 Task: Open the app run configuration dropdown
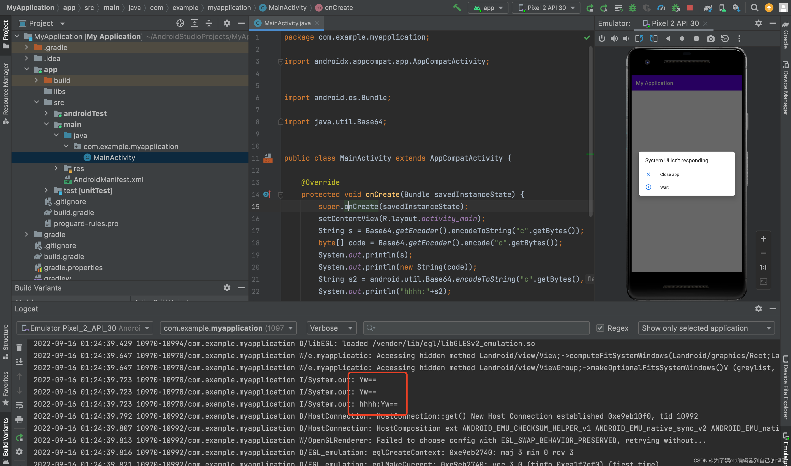pyautogui.click(x=488, y=8)
